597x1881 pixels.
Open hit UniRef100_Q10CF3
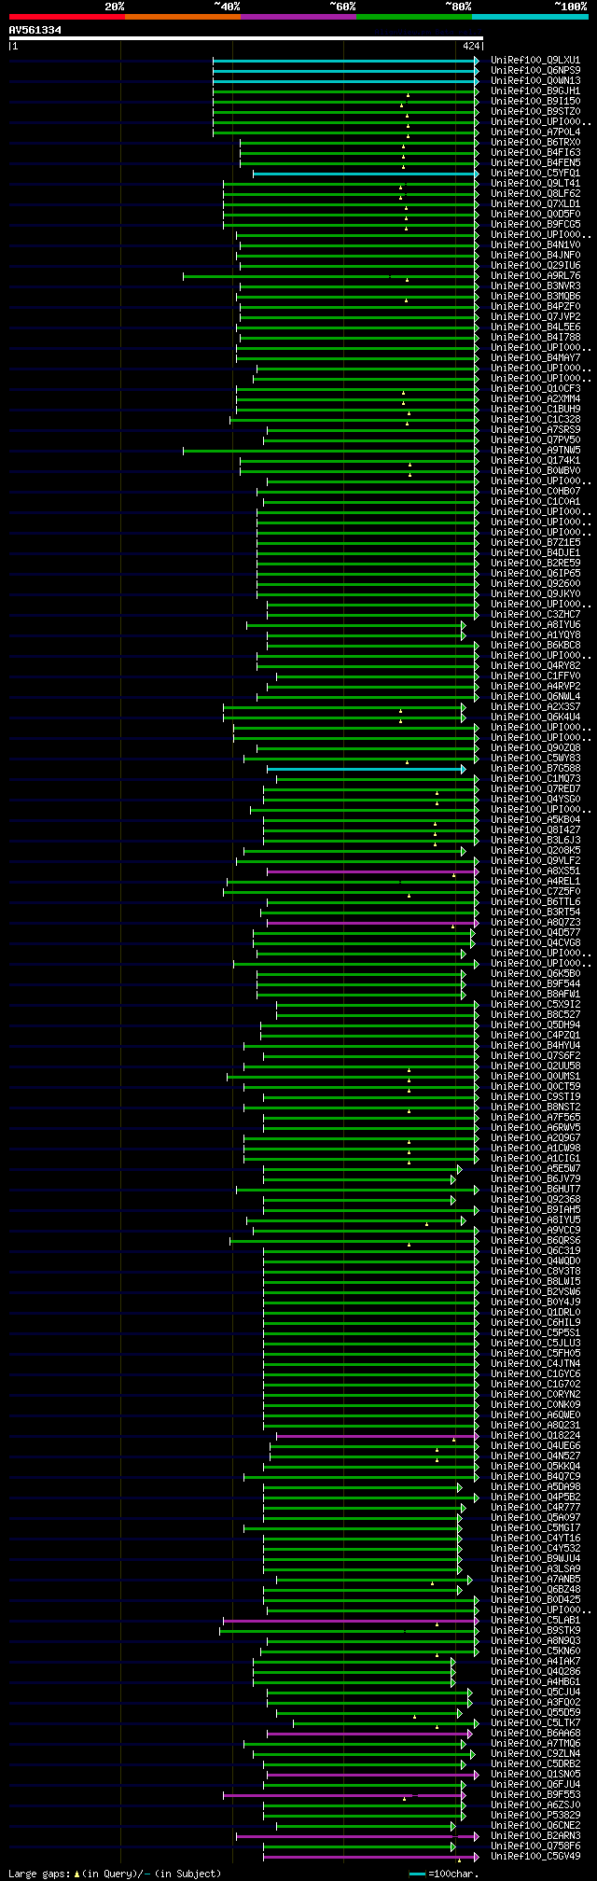click(535, 388)
